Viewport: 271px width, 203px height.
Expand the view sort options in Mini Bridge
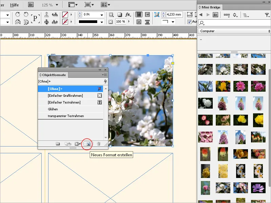tap(246, 16)
